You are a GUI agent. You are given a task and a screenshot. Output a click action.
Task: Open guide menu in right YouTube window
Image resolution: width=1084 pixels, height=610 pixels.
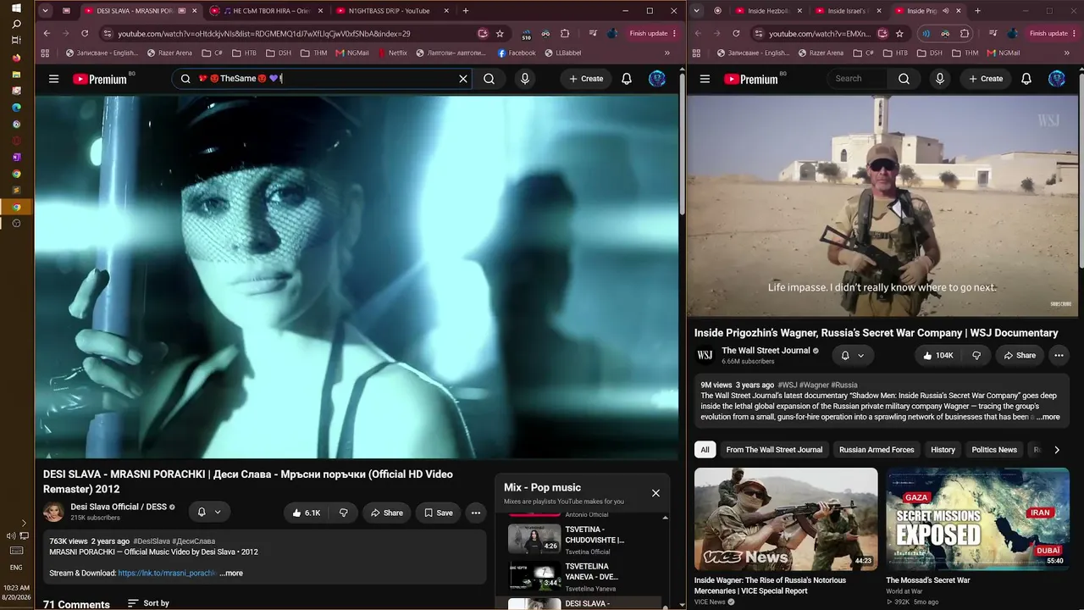click(705, 79)
